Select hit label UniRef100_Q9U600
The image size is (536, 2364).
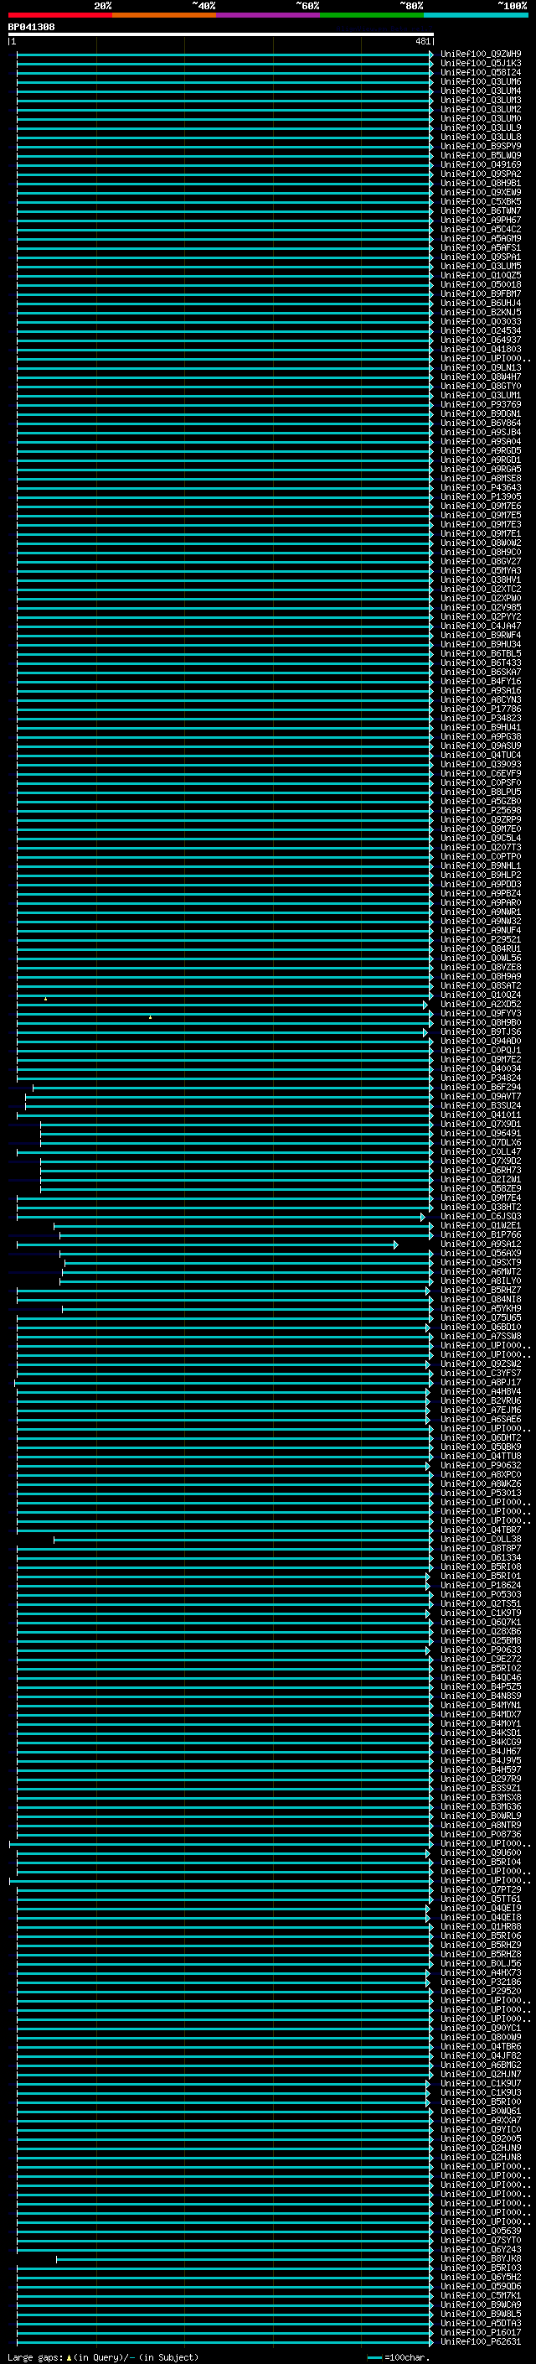(x=481, y=1852)
